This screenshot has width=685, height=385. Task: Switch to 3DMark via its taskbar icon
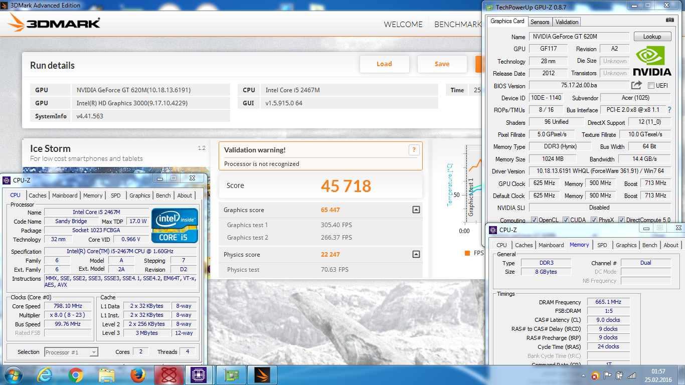(x=262, y=375)
